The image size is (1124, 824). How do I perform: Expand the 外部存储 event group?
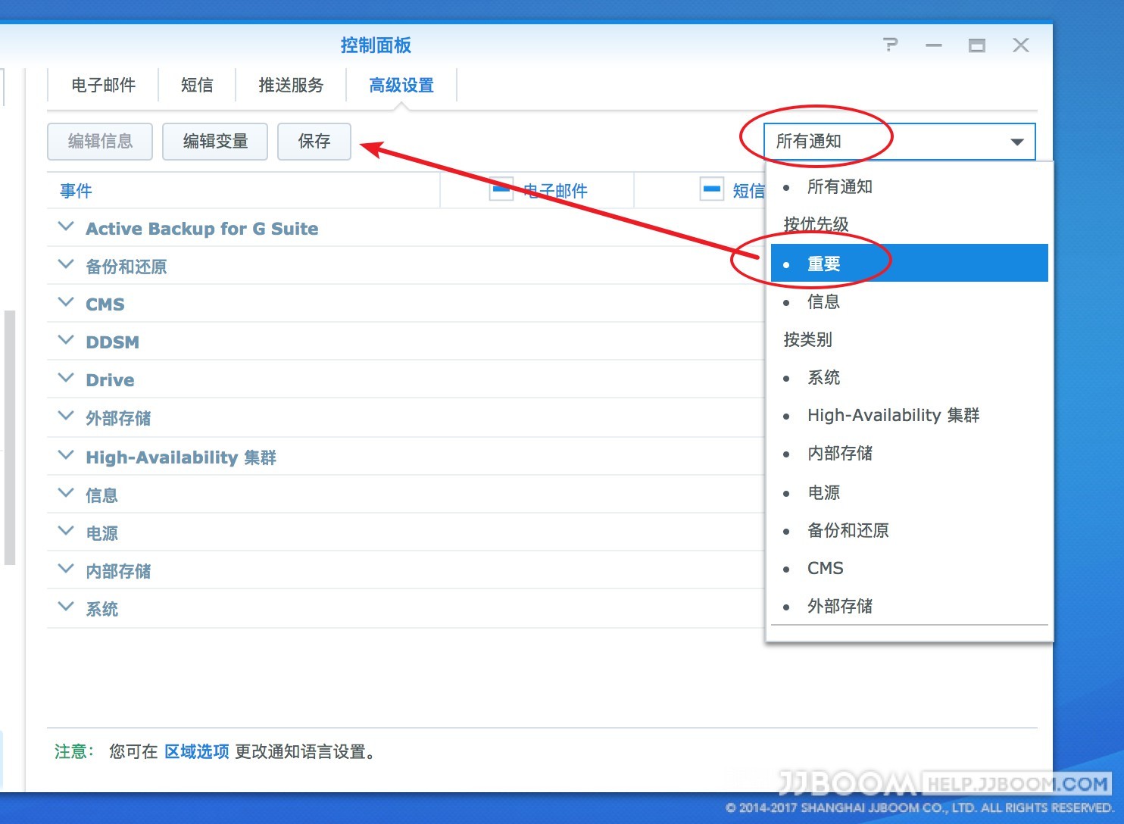point(66,417)
